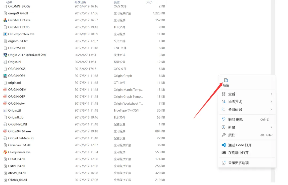The image size is (288, 185).
Task: Click the ORIGIN.OPJ graph file icon
Action: 5,76
